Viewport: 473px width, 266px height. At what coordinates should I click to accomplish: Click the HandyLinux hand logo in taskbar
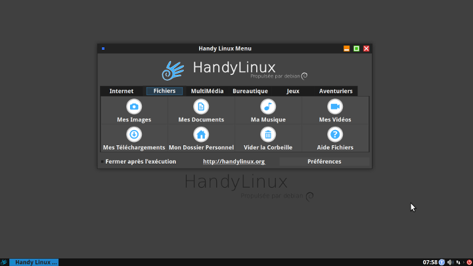tap(4, 262)
